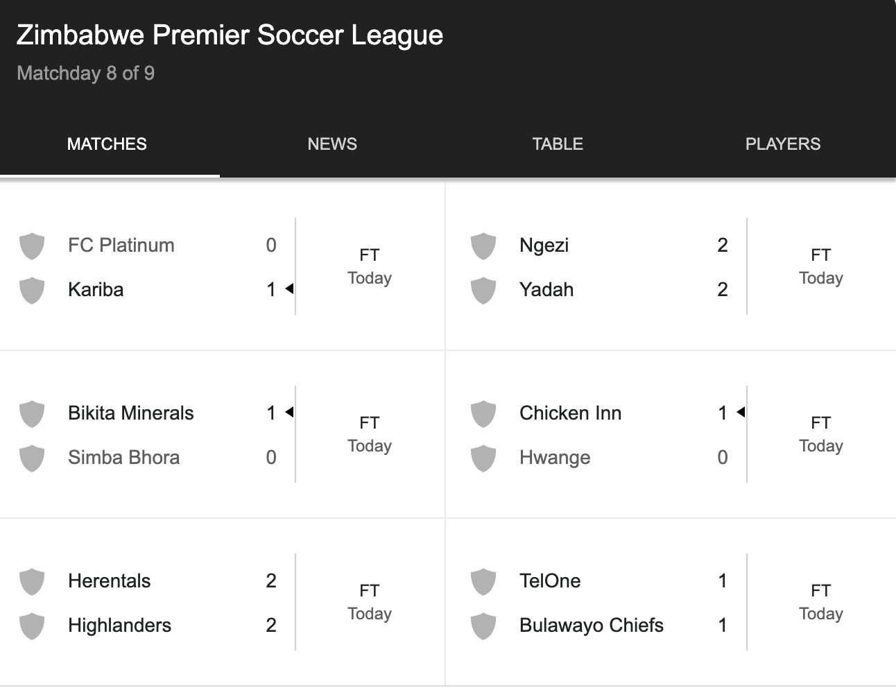896x688 pixels.
Task: Click the Kariba team shield icon
Action: (x=32, y=290)
